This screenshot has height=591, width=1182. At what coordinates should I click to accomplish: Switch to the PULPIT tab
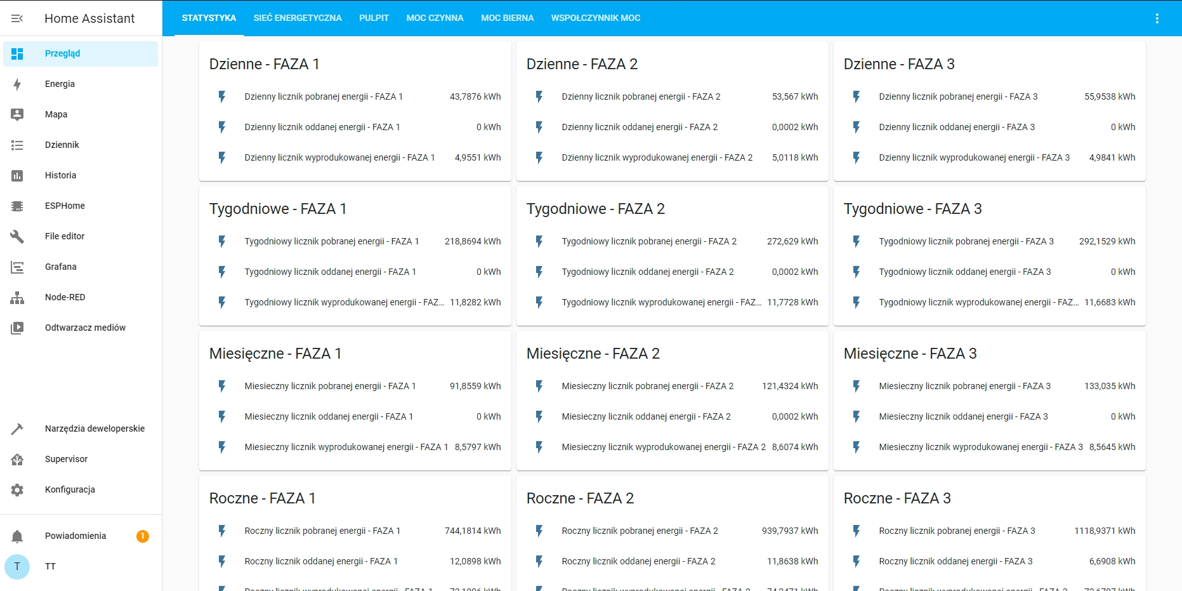pyautogui.click(x=374, y=18)
